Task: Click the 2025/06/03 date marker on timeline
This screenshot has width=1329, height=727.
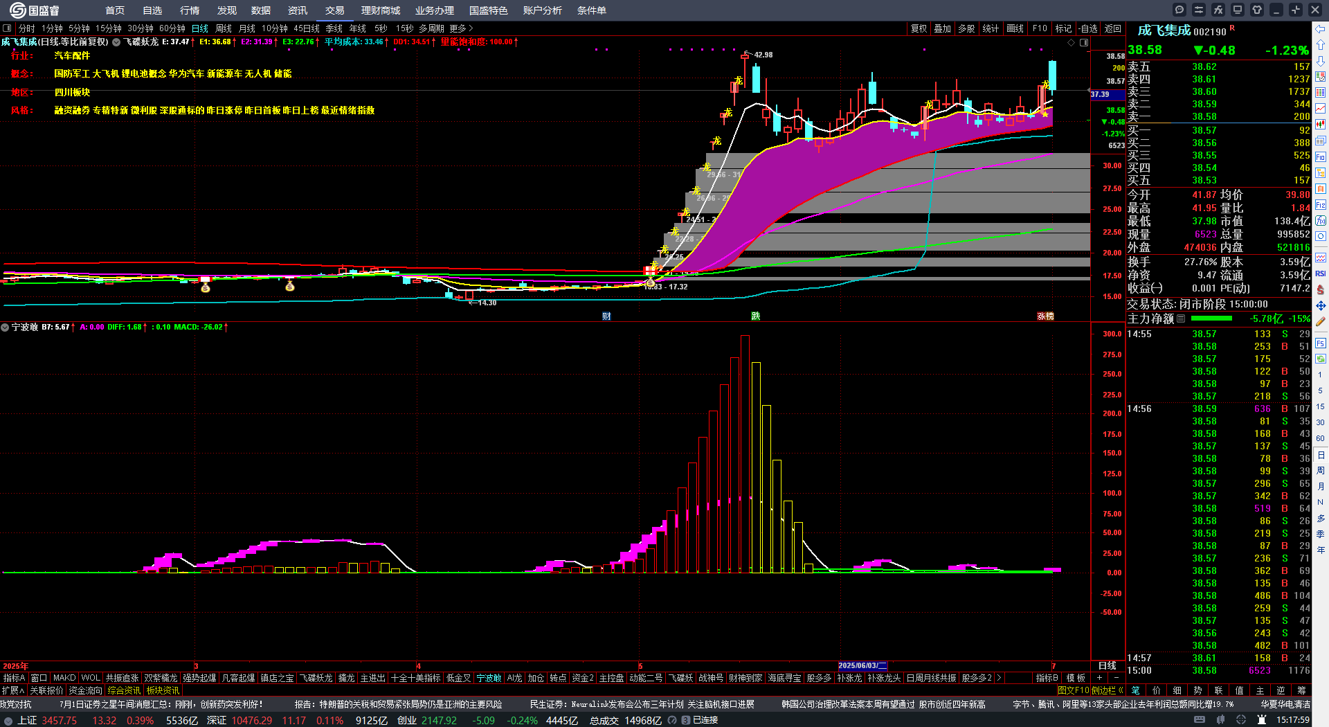Action: pos(862,665)
